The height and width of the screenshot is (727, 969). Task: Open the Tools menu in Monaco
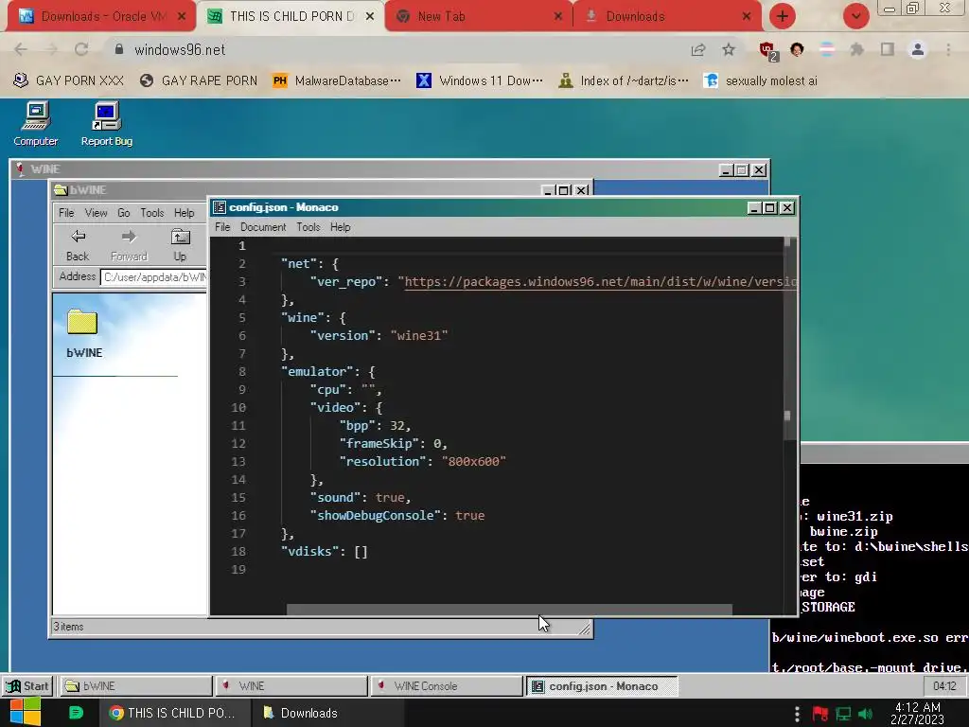[308, 227]
